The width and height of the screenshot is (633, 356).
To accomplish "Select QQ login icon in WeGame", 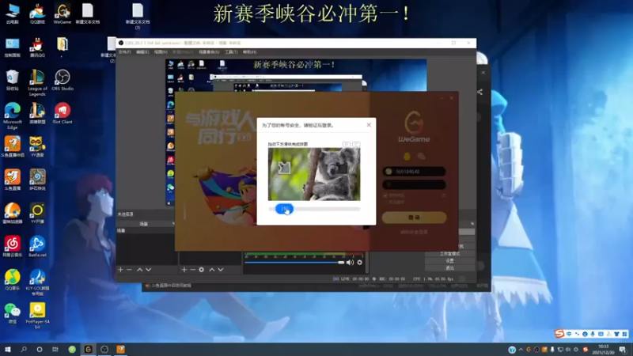I will click(407, 156).
